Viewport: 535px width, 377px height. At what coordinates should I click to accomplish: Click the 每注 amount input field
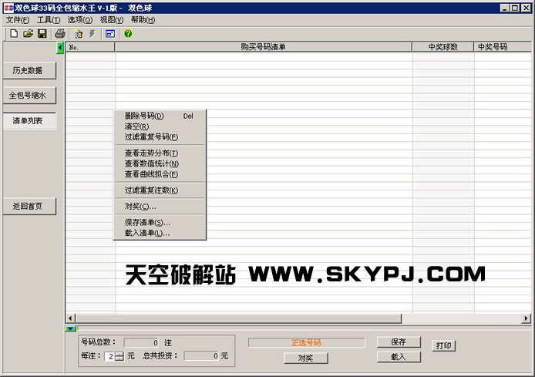pyautogui.click(x=109, y=356)
